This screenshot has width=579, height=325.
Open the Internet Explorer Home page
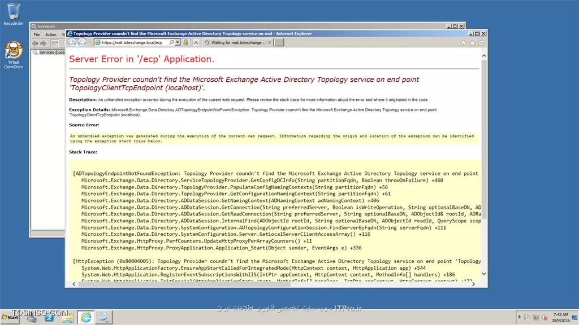(464, 43)
